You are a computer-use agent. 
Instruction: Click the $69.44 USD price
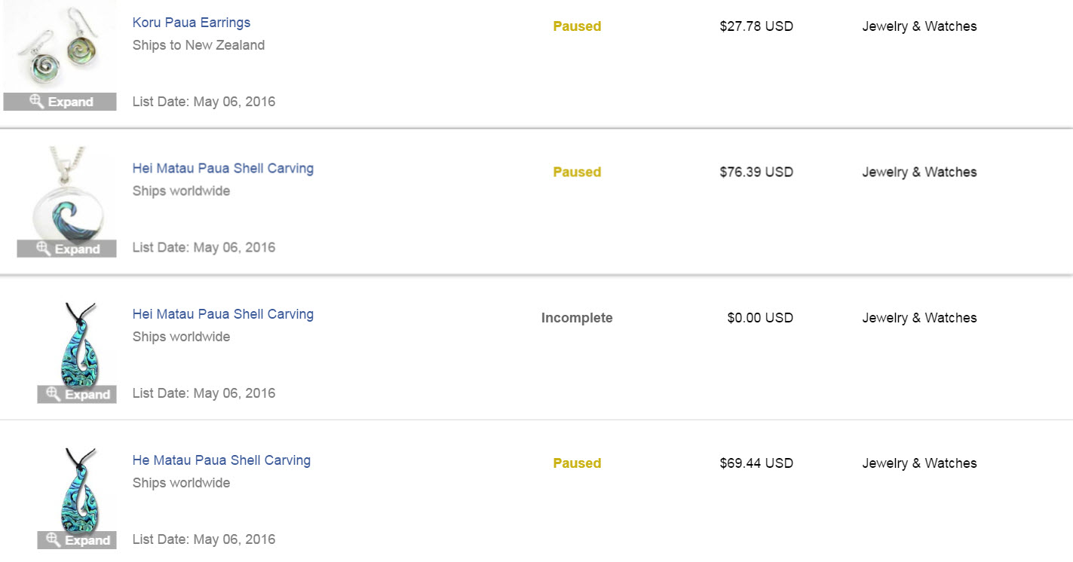point(756,463)
